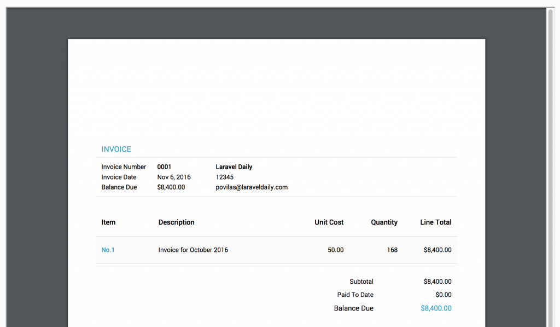Viewport: 560px width, 327px height.
Task: Click the blue INVOICE heading
Action: point(115,149)
